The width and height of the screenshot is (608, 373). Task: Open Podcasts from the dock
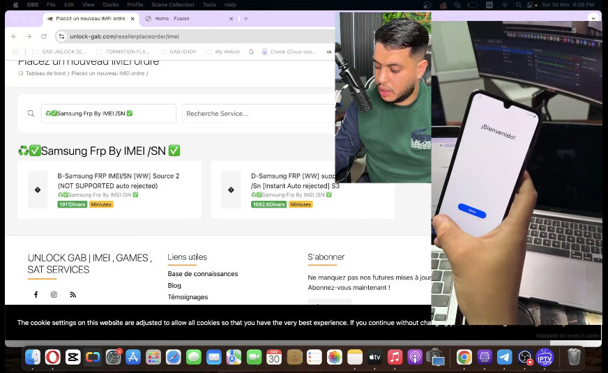415,357
